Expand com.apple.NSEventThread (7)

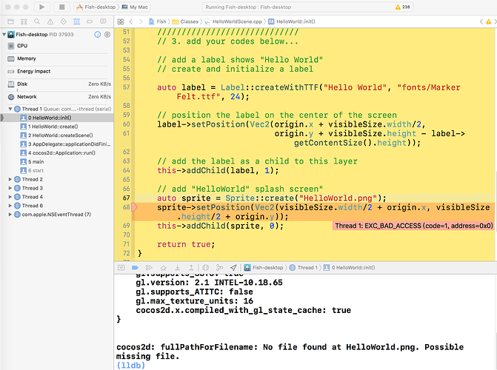[x=10, y=215]
